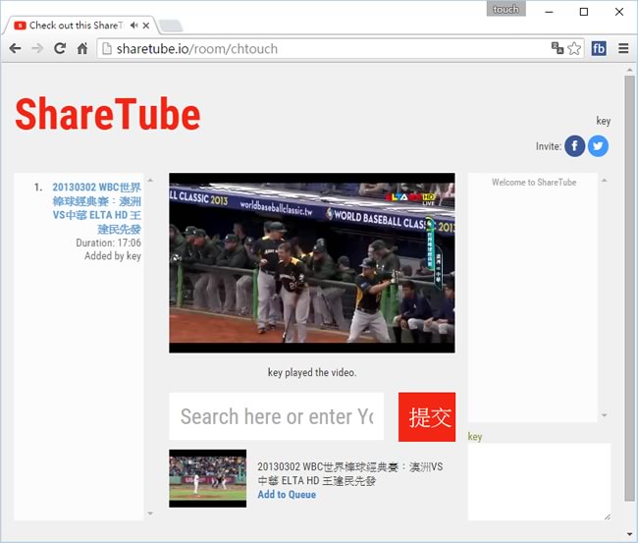Click the search result baseball thumbnail

[207, 478]
